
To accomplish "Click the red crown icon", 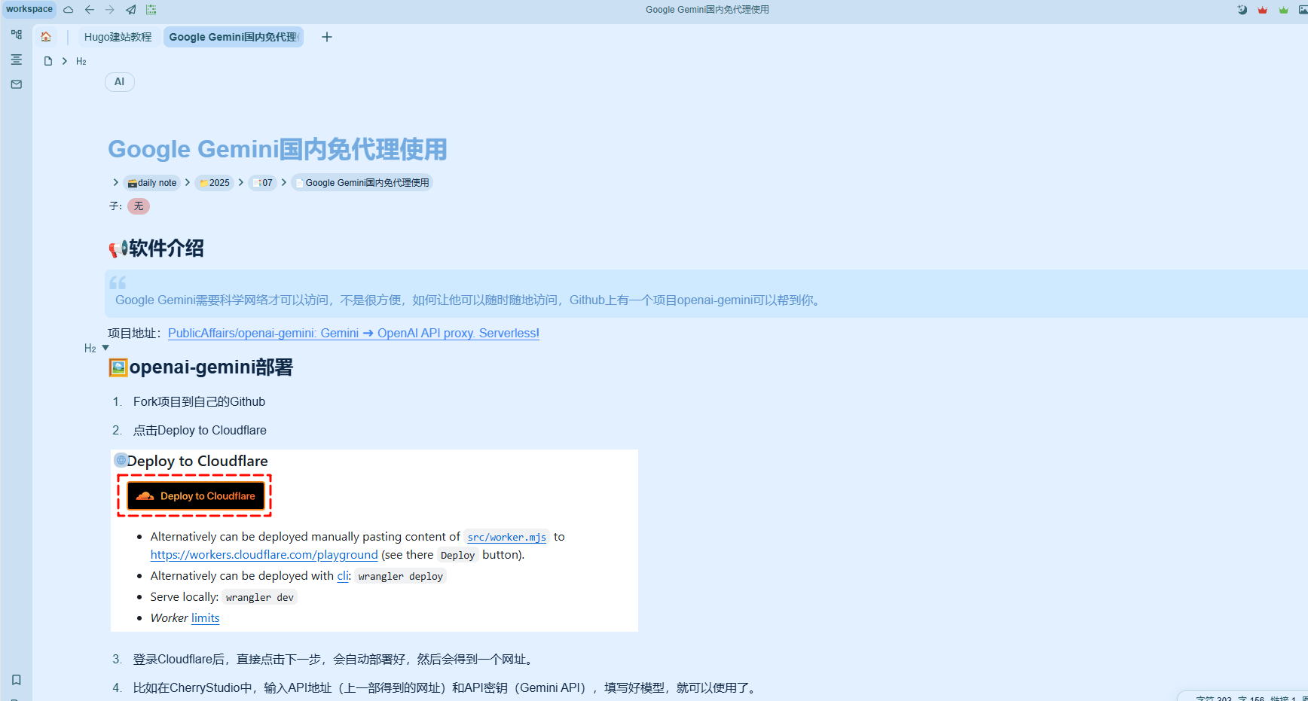I will click(1263, 10).
